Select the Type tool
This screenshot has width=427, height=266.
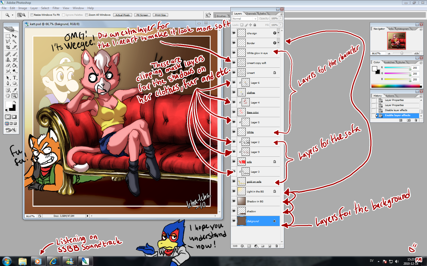pos(14,78)
